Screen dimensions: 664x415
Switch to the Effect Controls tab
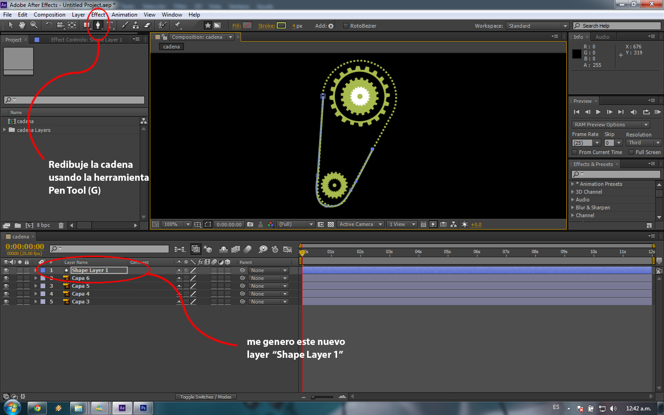point(87,40)
